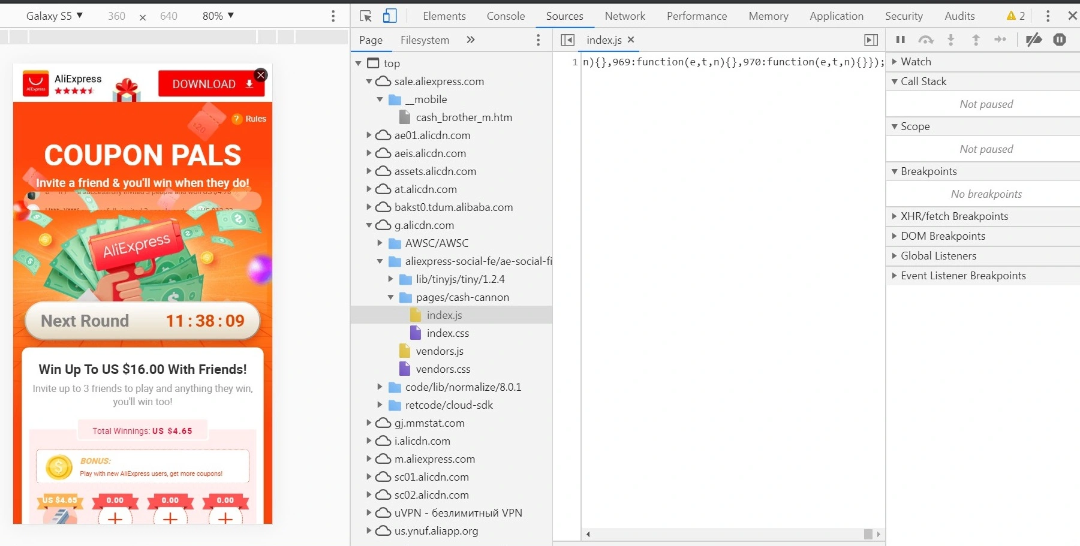Click the viewport height field 640
Screen dimensions: 1080x546
[x=169, y=16]
